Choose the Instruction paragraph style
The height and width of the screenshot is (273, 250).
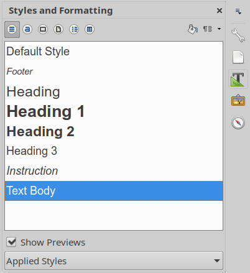(x=114, y=171)
